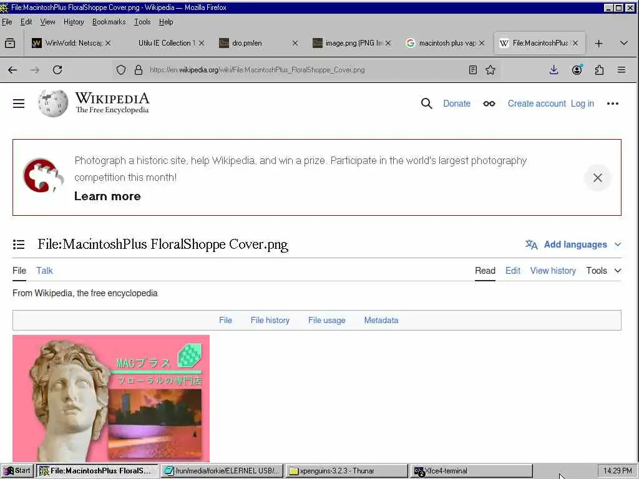Open the personal tools three-dots menu
639x479 pixels.
(613, 104)
